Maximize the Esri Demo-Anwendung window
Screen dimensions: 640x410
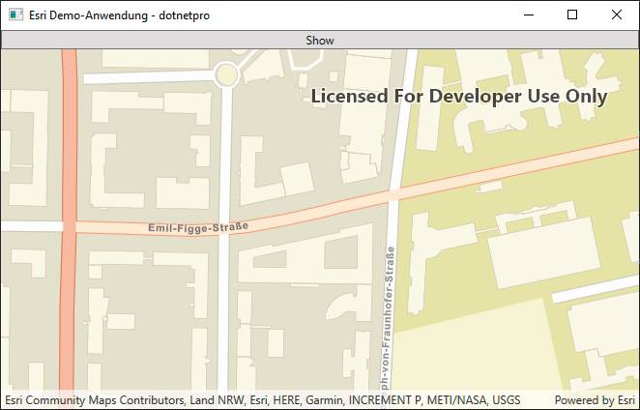click(x=572, y=15)
